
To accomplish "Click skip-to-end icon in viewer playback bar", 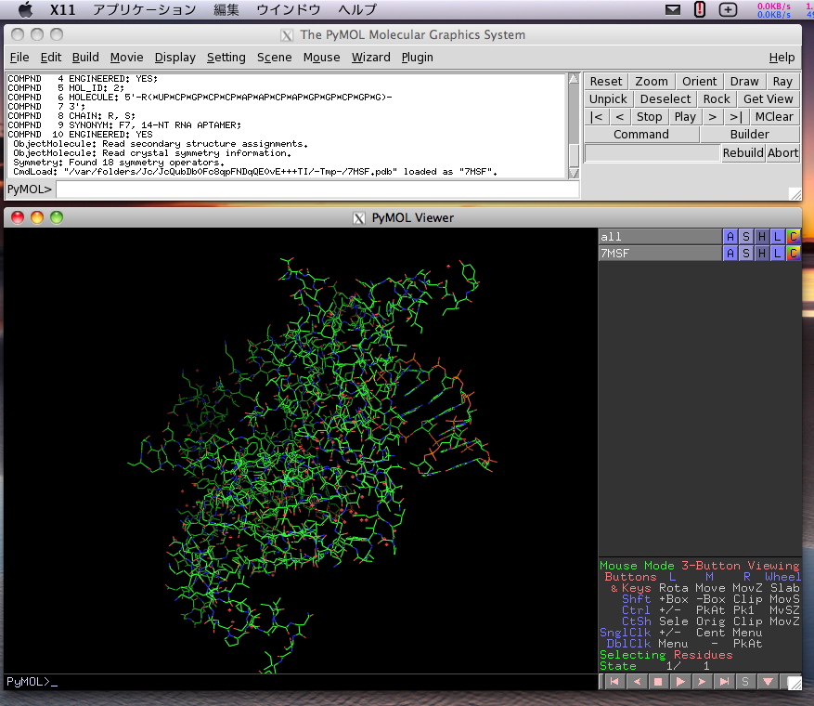I will tap(724, 682).
